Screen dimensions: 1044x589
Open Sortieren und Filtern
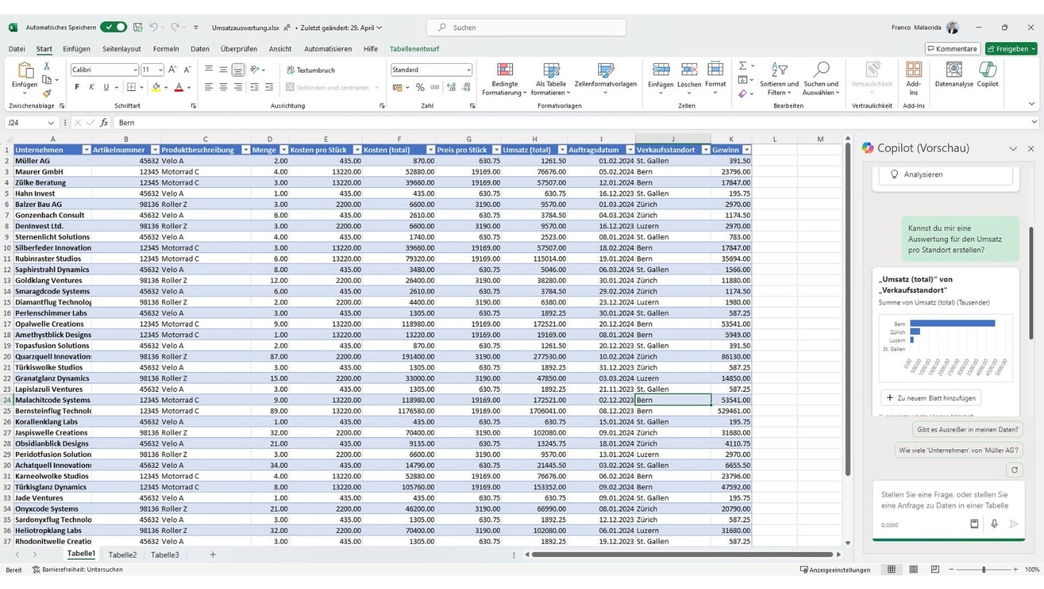pos(779,79)
